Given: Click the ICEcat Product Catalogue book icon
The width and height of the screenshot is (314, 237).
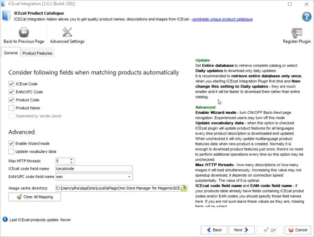Looking at the screenshot, I should tap(6, 16).
